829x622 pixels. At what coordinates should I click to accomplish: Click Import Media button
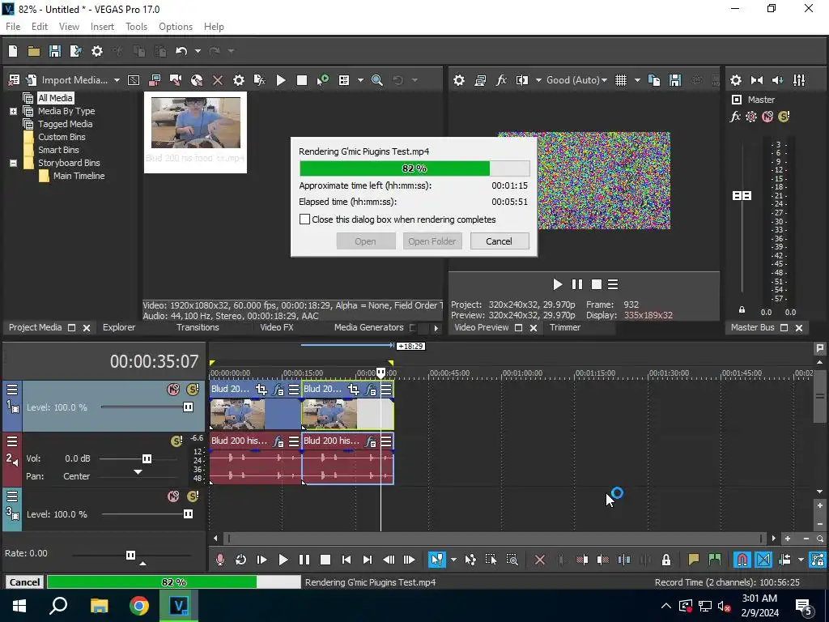coord(74,80)
